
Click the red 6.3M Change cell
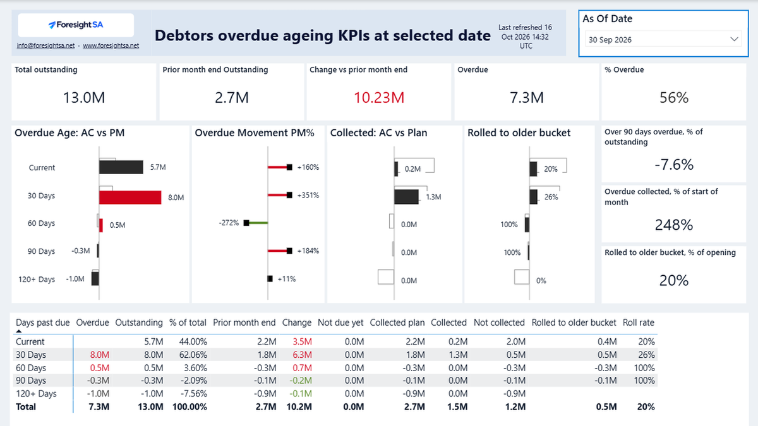[x=303, y=355]
